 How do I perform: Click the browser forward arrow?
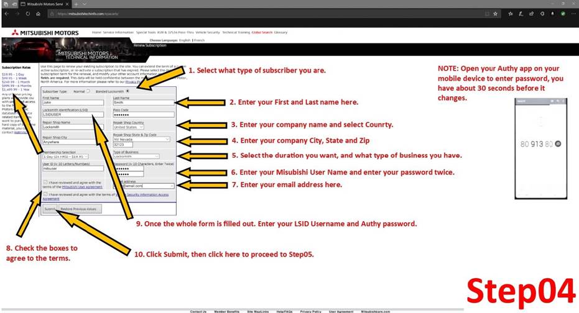pos(17,14)
